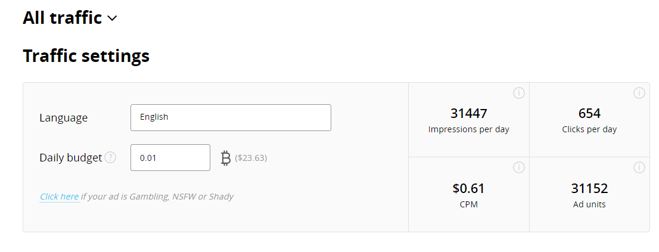The width and height of the screenshot is (659, 252).
Task: Click into the Daily budget input field
Action: pyautogui.click(x=170, y=158)
